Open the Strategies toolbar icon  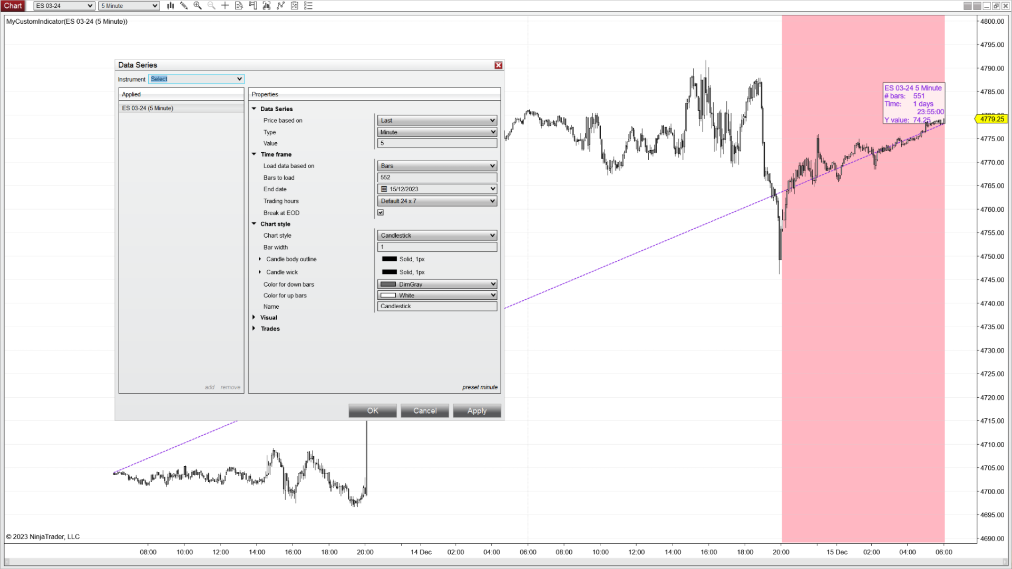pyautogui.click(x=295, y=6)
